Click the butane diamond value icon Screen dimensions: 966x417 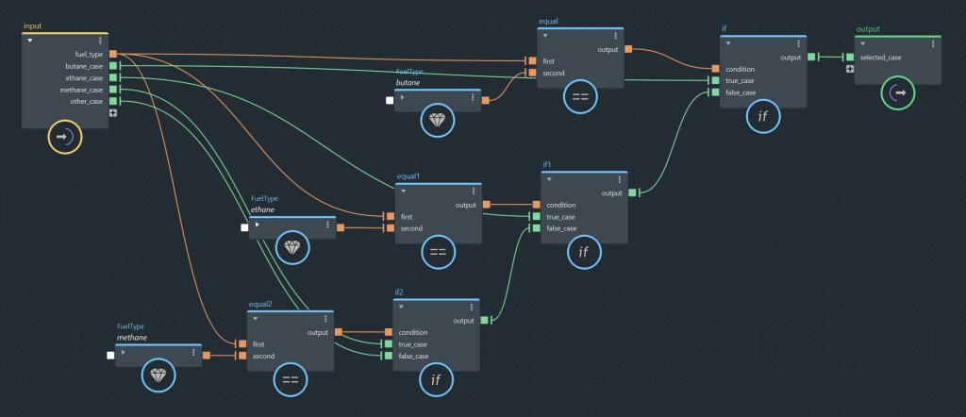437,120
